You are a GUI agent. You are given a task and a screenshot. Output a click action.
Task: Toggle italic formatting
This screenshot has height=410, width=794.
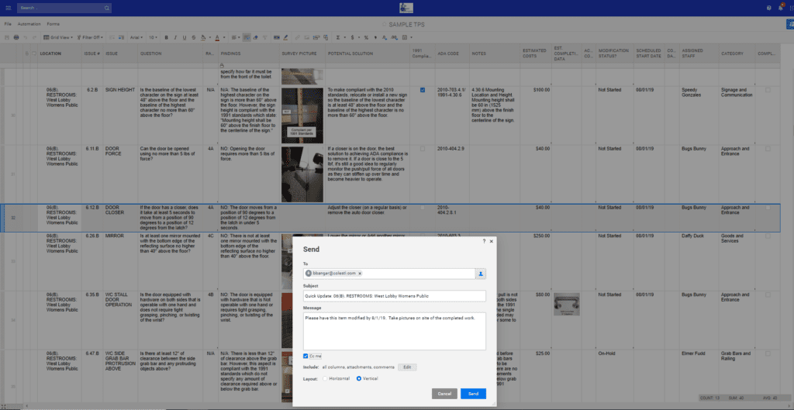click(x=175, y=37)
